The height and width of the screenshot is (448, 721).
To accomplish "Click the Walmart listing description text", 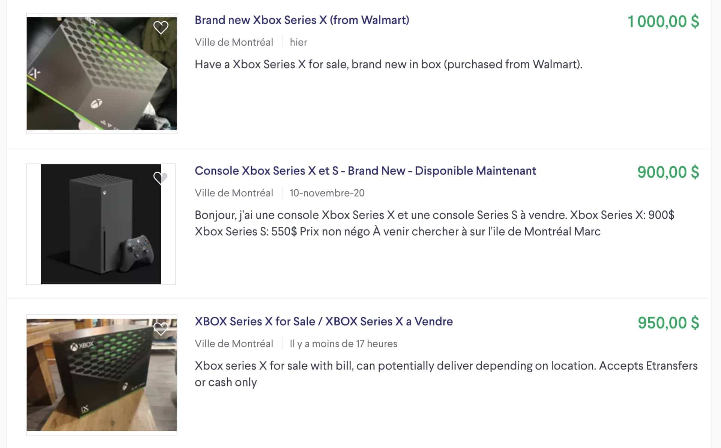I will (x=389, y=64).
